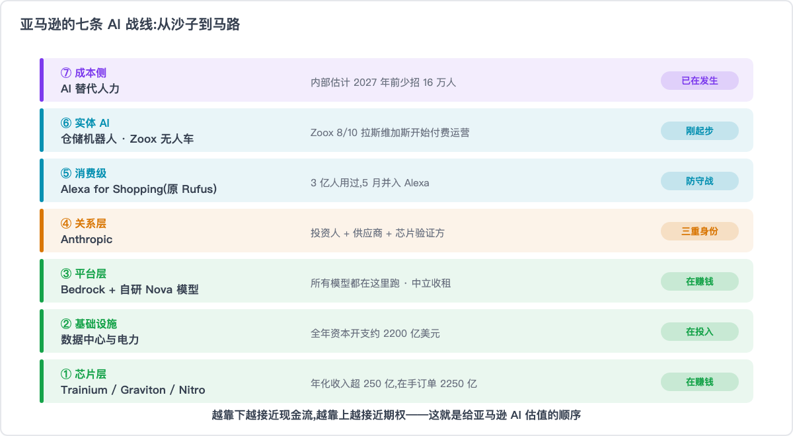Click the ④ 关系层 heading
The height and width of the screenshot is (436, 793).
point(83,223)
